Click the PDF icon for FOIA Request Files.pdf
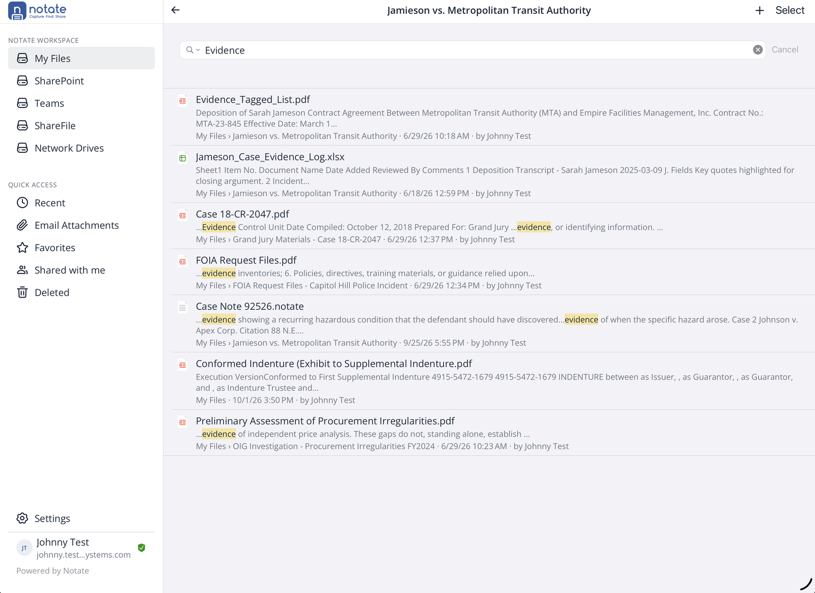 point(182,261)
